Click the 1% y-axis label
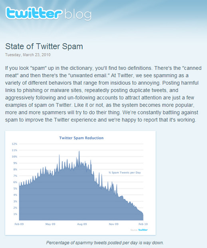Screen dimensions: 207x248 point(15,214)
